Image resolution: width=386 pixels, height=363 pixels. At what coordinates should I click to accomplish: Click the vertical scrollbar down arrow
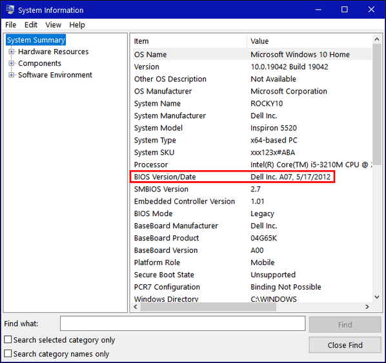[x=377, y=297]
